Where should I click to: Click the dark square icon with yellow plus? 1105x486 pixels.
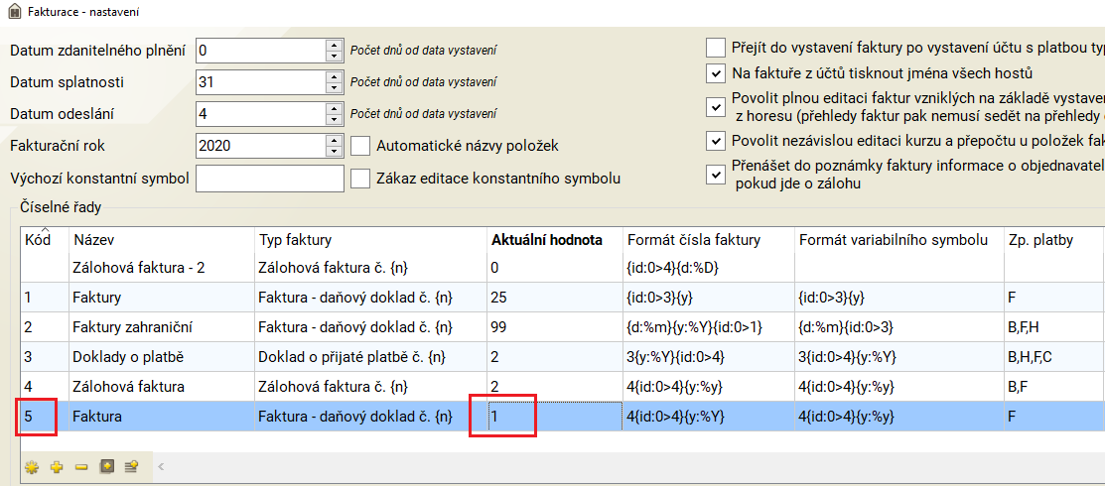click(106, 466)
